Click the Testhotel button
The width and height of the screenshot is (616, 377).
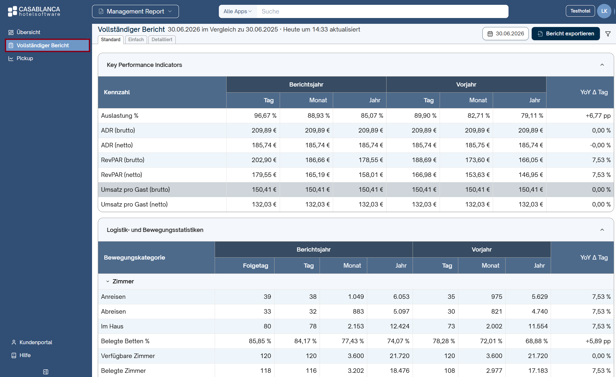click(x=580, y=11)
